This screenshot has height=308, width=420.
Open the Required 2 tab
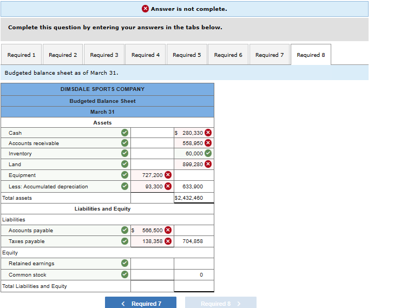pyautogui.click(x=63, y=55)
